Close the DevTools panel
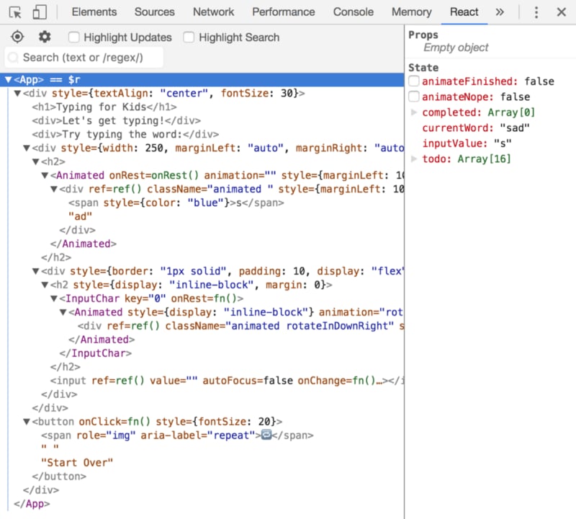 coord(562,12)
